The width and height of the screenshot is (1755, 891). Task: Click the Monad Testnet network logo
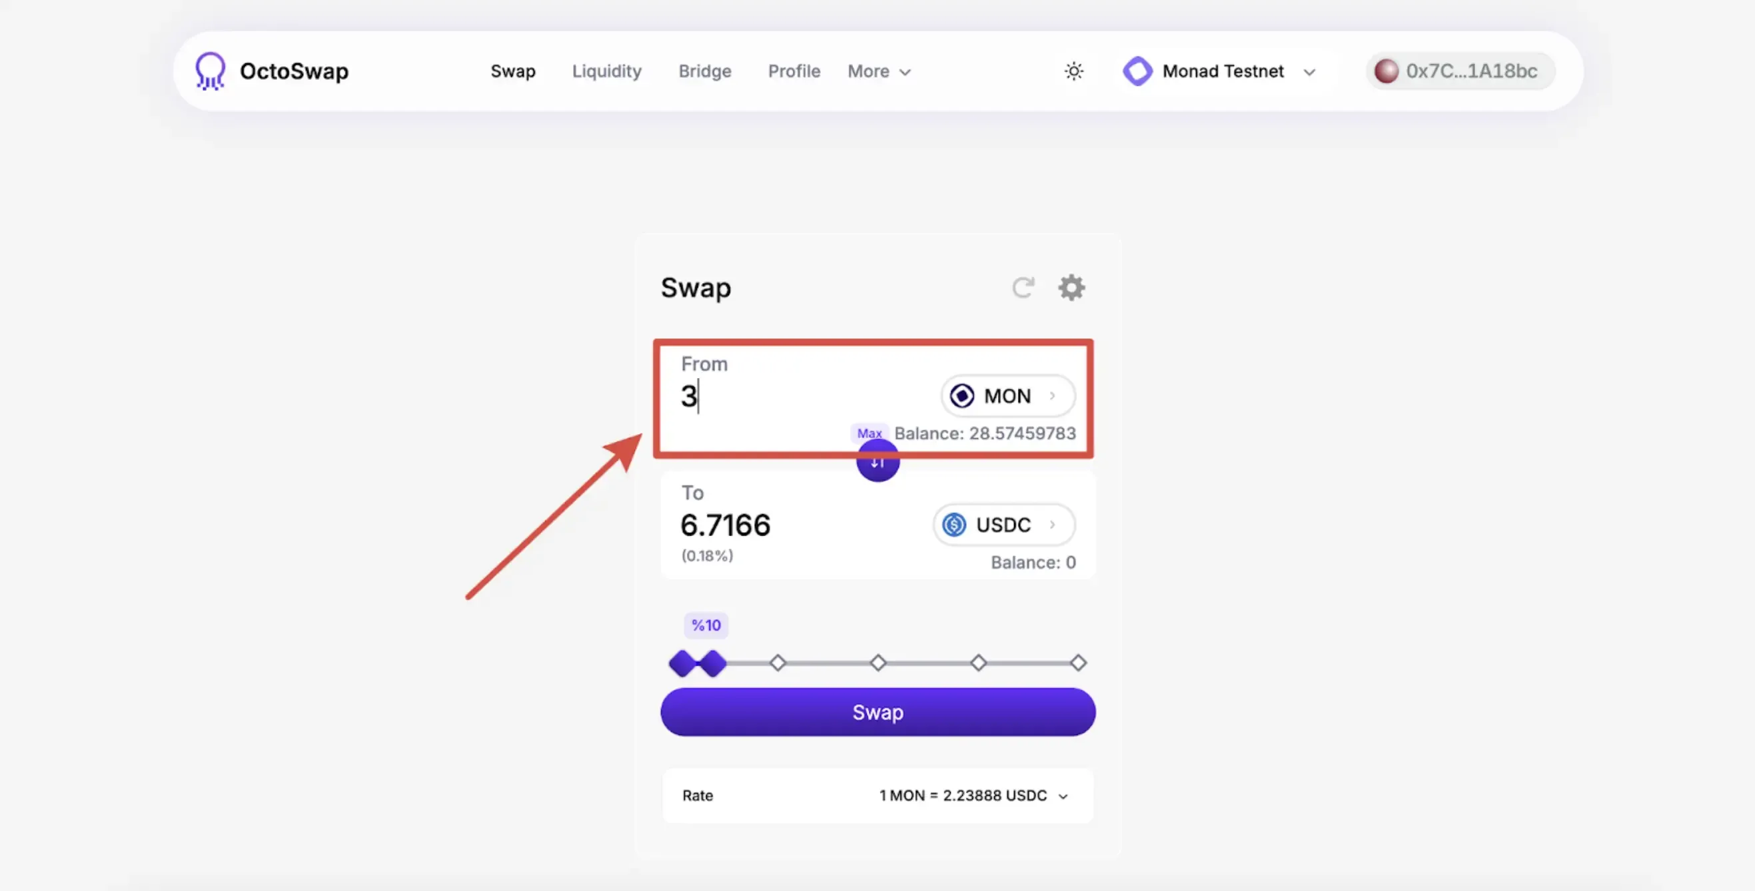[1137, 71]
